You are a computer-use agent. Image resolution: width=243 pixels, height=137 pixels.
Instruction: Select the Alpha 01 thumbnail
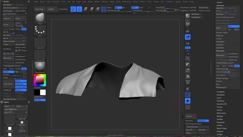coord(22,123)
